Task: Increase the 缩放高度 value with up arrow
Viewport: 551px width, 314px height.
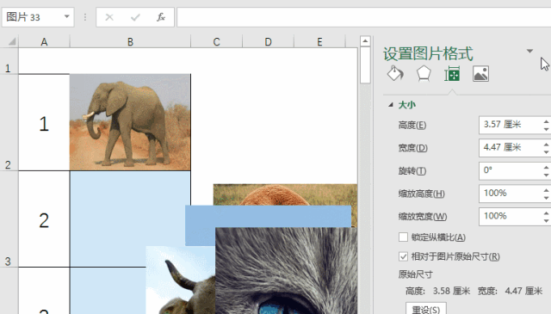Action: click(546, 189)
